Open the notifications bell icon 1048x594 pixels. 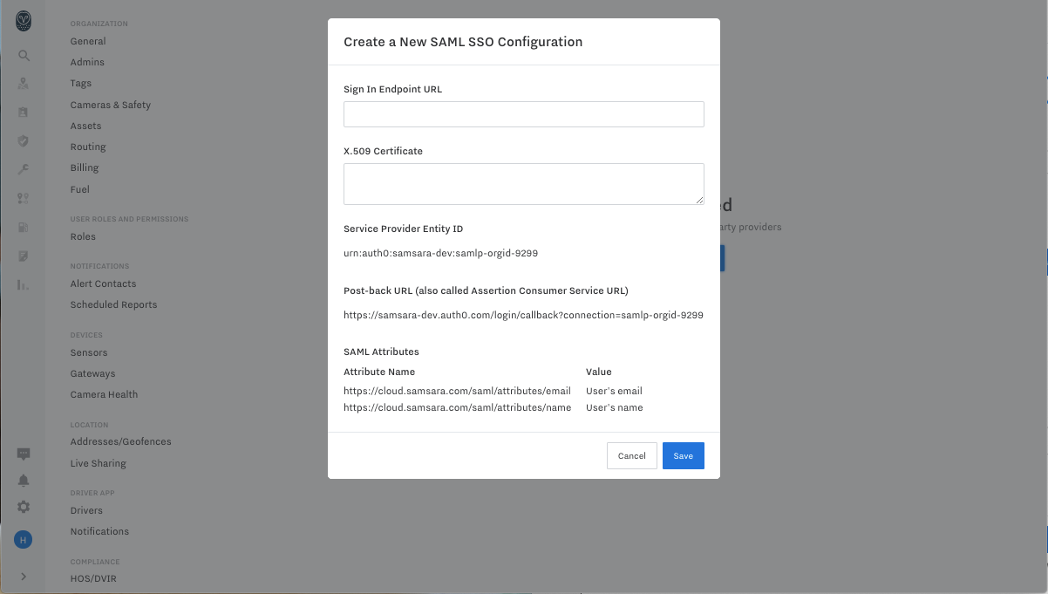pos(24,481)
